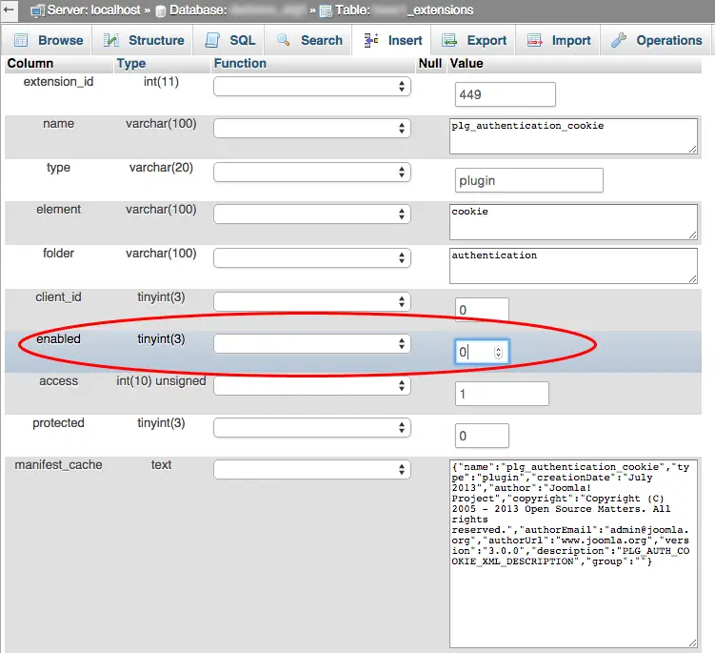Click the folder value textarea authentication
715x653 pixels.
(x=573, y=266)
